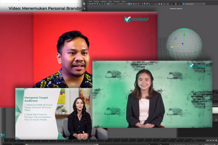This screenshot has height=145, width=218.
Task: Open the View menu in viewport panel
Action: pos(90,1)
